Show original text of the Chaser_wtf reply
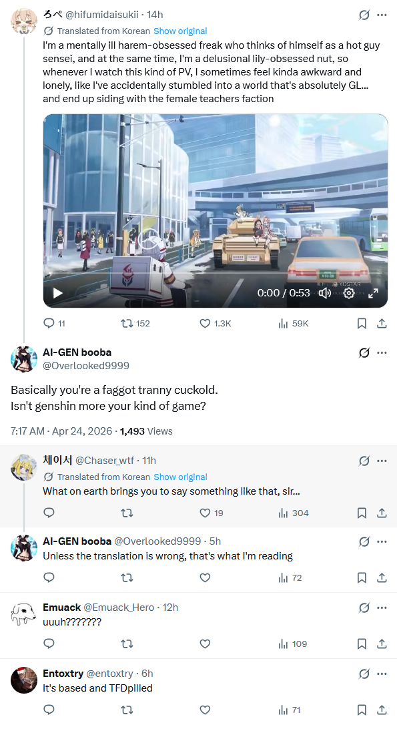The width and height of the screenshot is (397, 733). coord(180,477)
